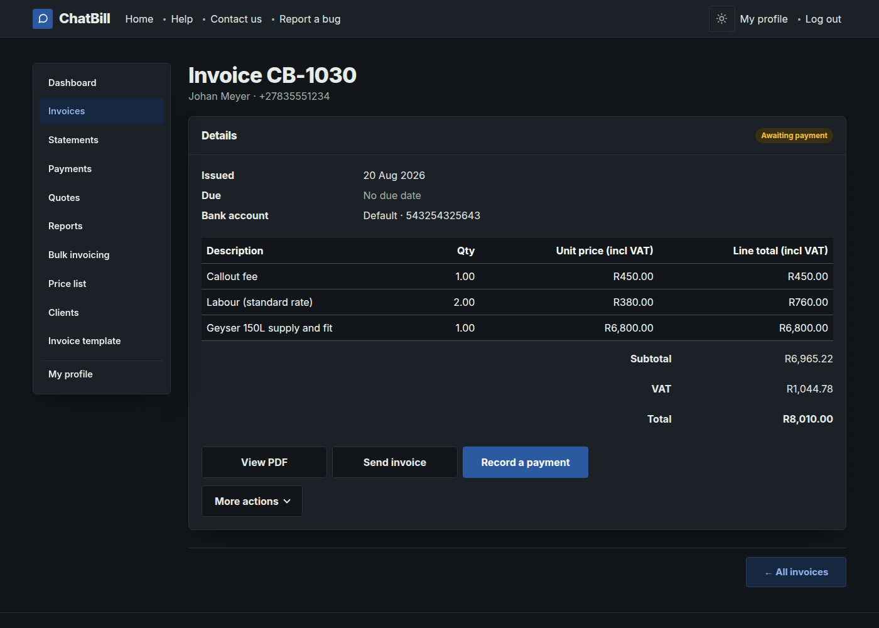Click client phone +27835551234 line

(259, 96)
